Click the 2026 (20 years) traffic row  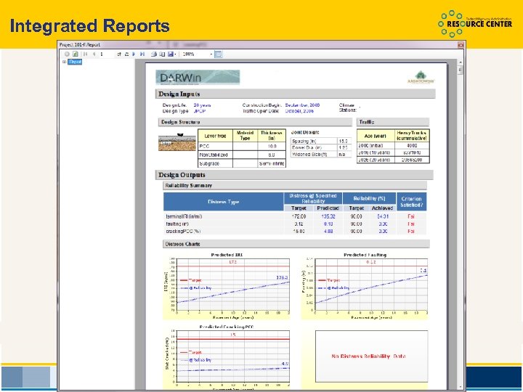coord(393,160)
